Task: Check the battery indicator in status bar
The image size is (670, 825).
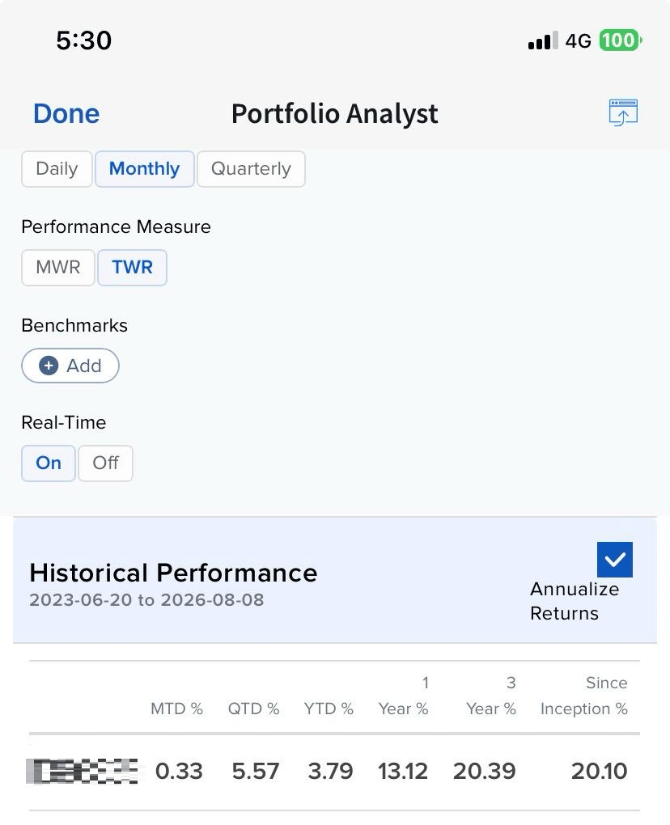Action: tap(621, 40)
